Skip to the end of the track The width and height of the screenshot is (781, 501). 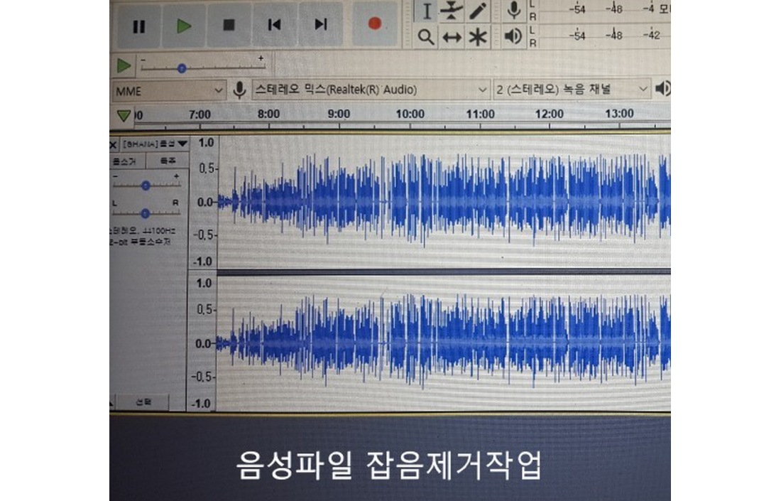coord(320,25)
